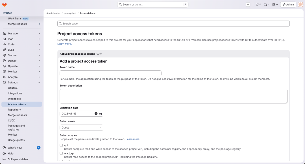
Task: Click the Search or go to field
Action: 153,5
